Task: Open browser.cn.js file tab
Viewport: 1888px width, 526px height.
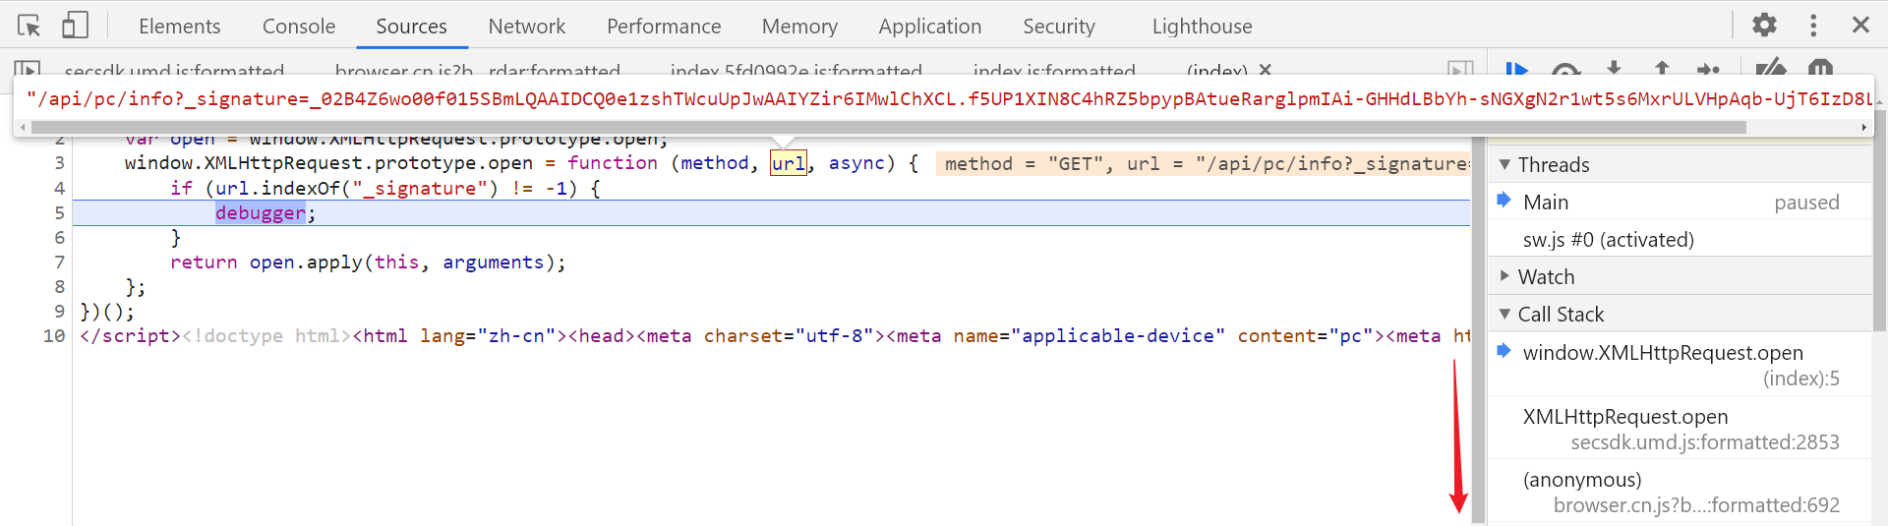Action: [x=478, y=71]
